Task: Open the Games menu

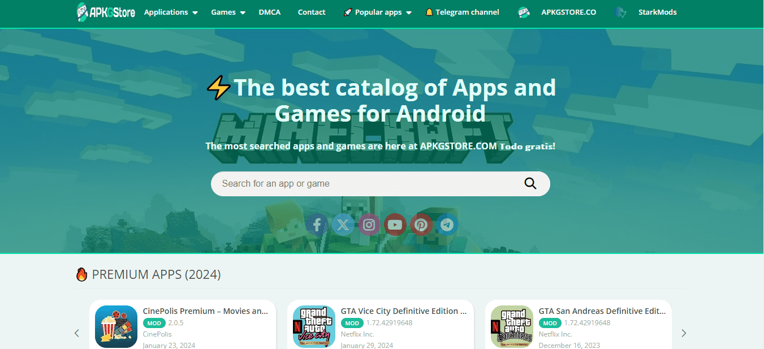Action: (223, 12)
